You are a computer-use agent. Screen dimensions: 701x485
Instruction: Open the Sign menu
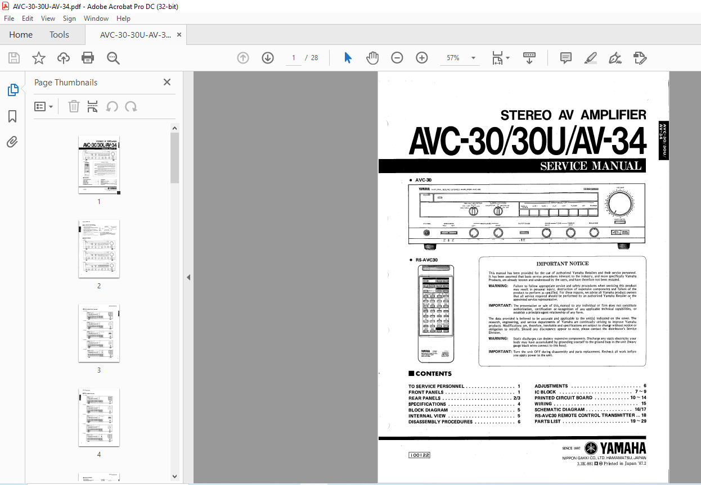[69, 19]
